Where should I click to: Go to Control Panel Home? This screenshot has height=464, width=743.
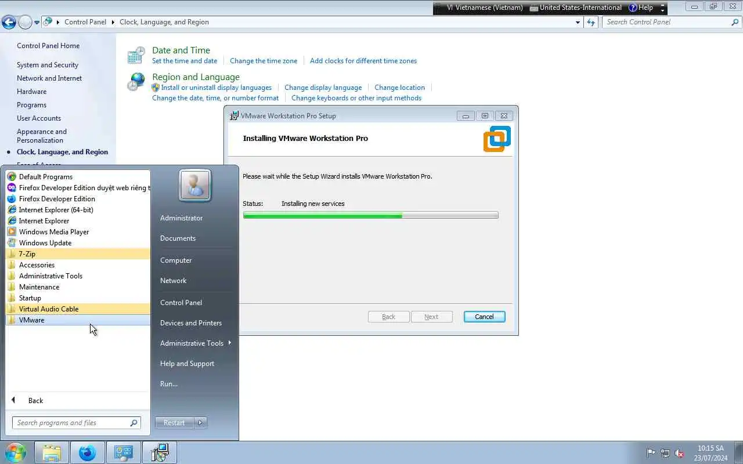(x=48, y=46)
